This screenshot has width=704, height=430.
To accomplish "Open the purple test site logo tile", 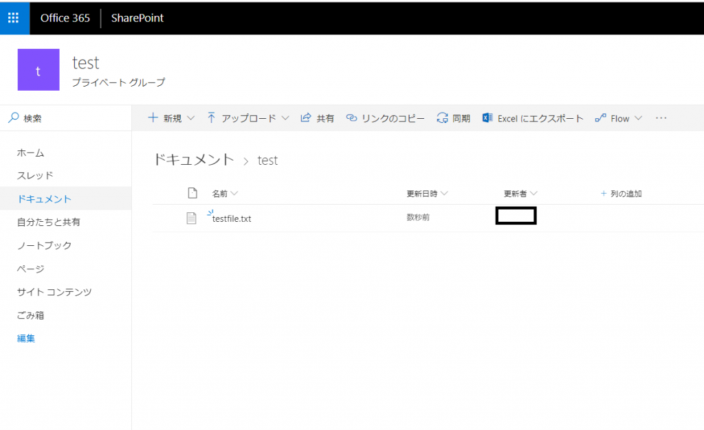I will (38, 69).
